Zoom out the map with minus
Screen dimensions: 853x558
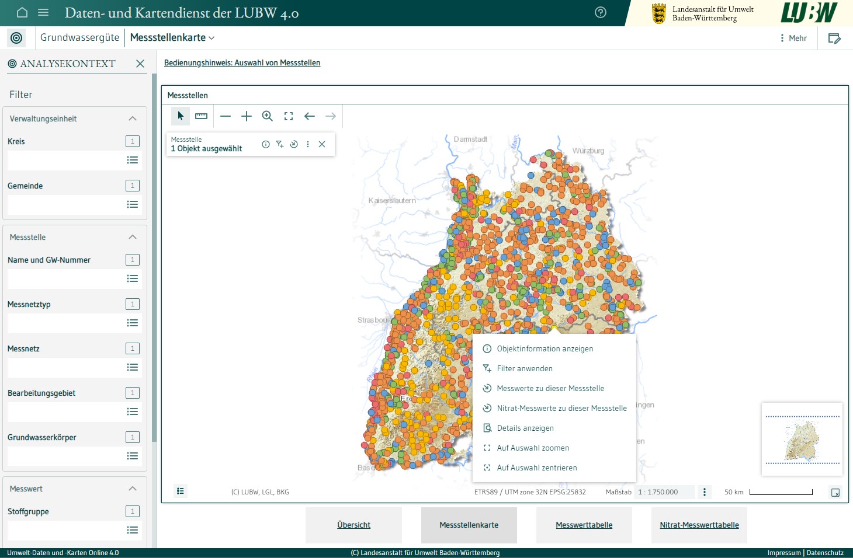coord(226,116)
